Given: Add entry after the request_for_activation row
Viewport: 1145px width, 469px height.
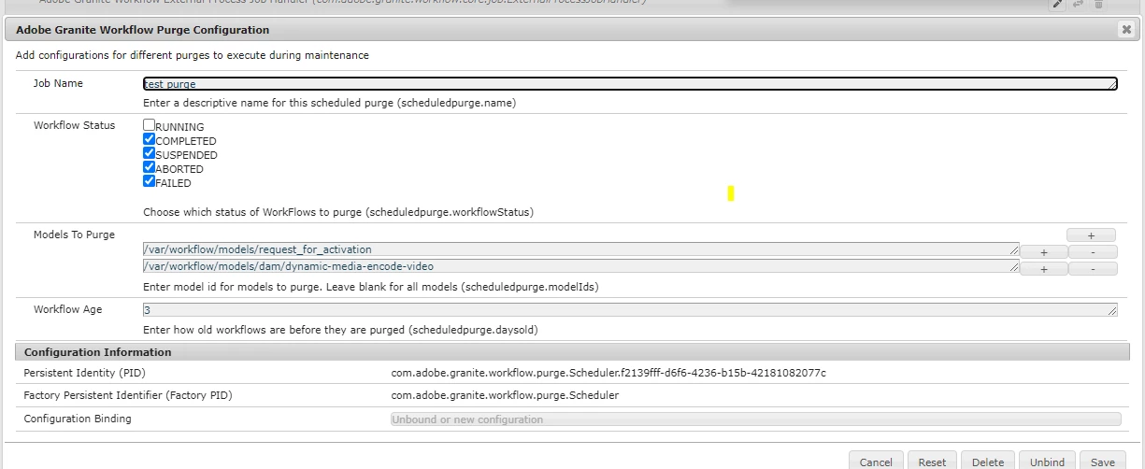Looking at the screenshot, I should click(1042, 252).
